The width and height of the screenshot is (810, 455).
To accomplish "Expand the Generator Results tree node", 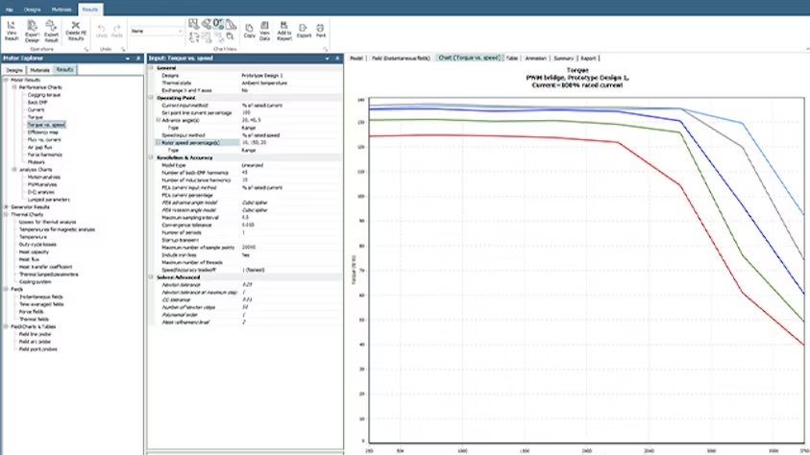I will click(x=4, y=206).
